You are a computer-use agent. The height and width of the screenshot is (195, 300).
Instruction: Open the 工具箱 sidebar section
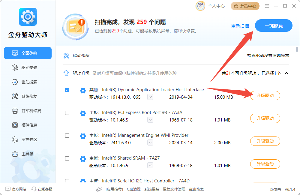click(28, 154)
